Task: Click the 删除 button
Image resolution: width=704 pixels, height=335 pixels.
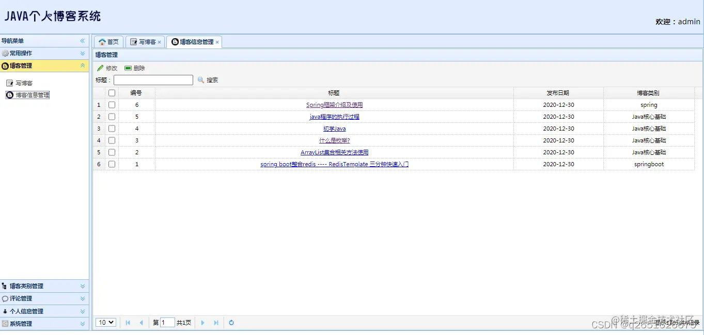Action: [135, 68]
